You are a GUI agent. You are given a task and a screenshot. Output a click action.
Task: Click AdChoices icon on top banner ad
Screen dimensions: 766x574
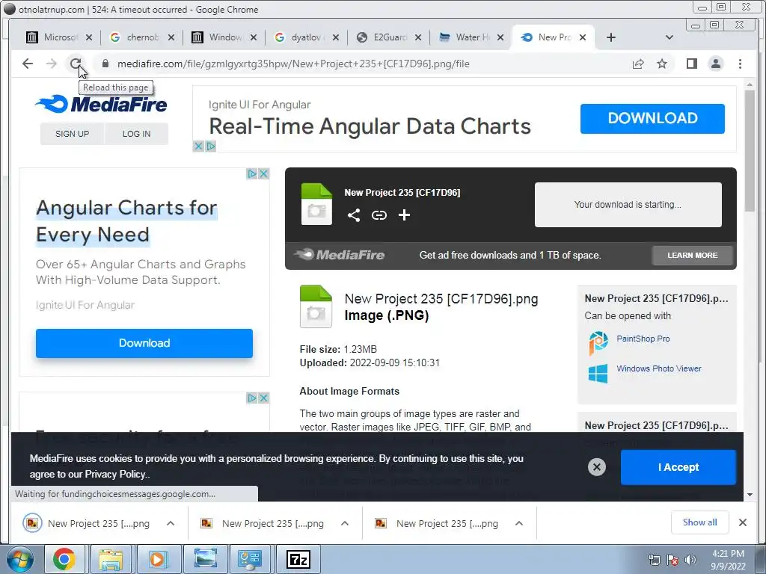210,146
